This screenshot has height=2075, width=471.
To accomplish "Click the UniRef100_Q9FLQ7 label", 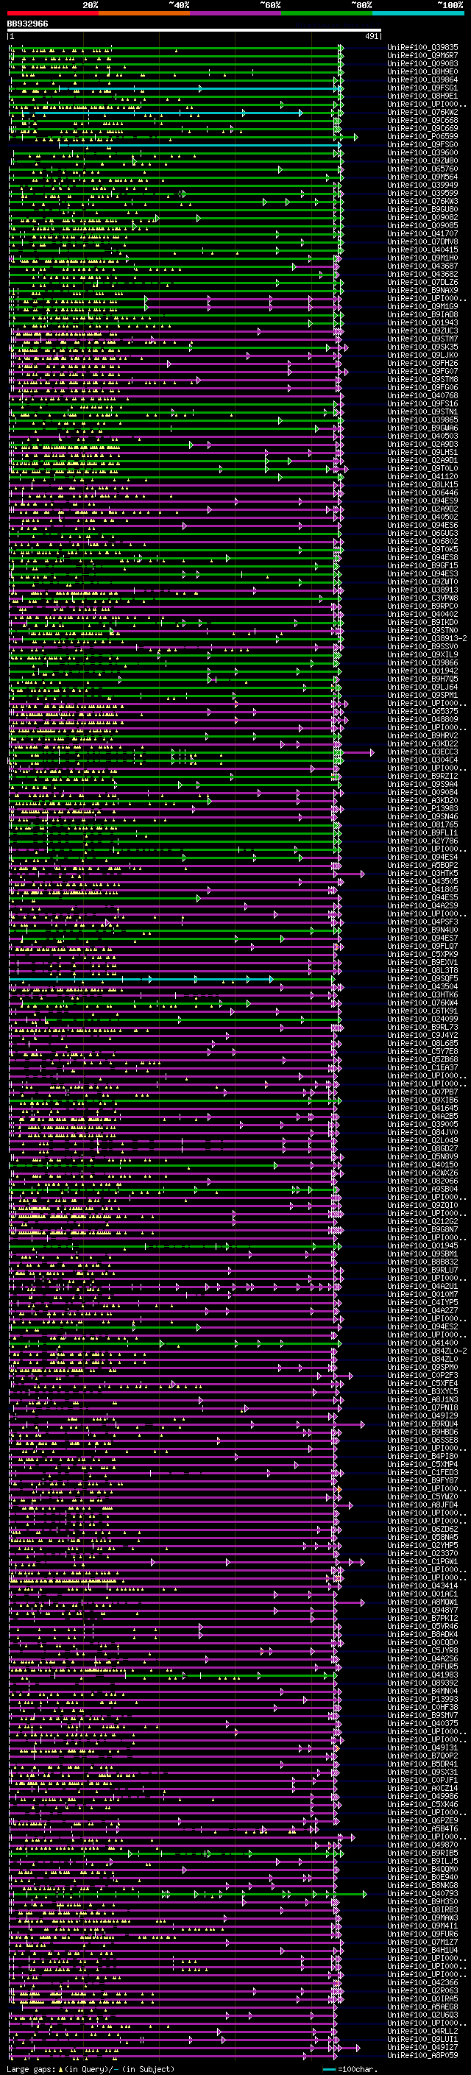I will coord(422,946).
